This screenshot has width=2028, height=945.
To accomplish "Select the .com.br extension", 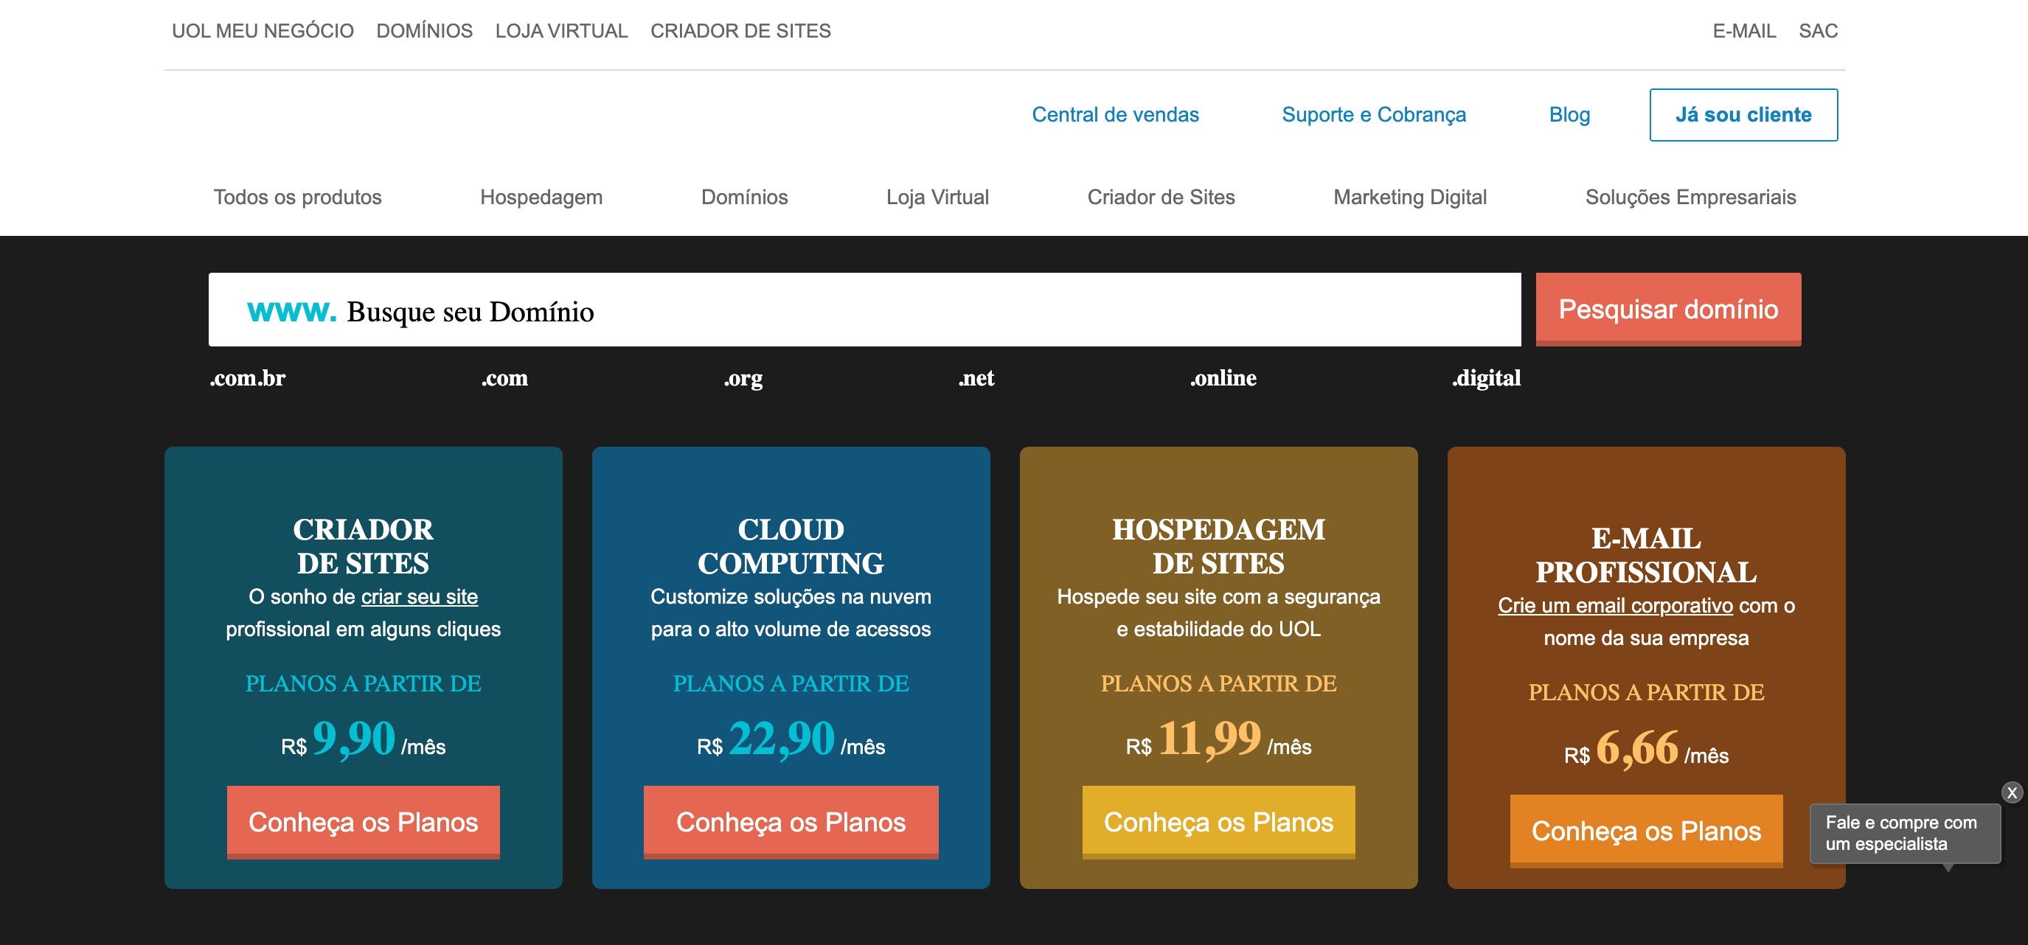I will click(x=247, y=378).
